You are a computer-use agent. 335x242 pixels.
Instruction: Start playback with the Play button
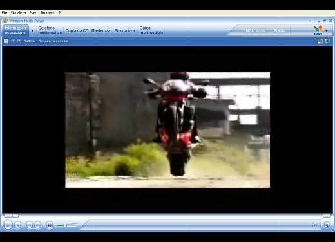point(8,225)
